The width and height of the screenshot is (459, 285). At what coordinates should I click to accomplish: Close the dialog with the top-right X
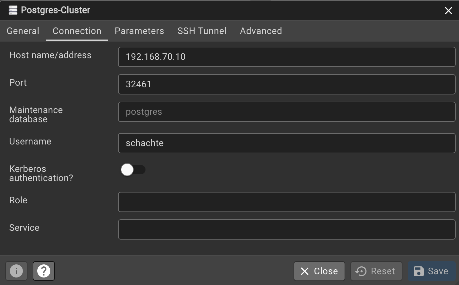(448, 11)
